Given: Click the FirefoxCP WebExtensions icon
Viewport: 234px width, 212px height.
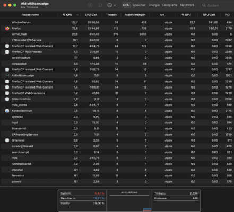Looking at the screenshot, I should click(x=7, y=93).
